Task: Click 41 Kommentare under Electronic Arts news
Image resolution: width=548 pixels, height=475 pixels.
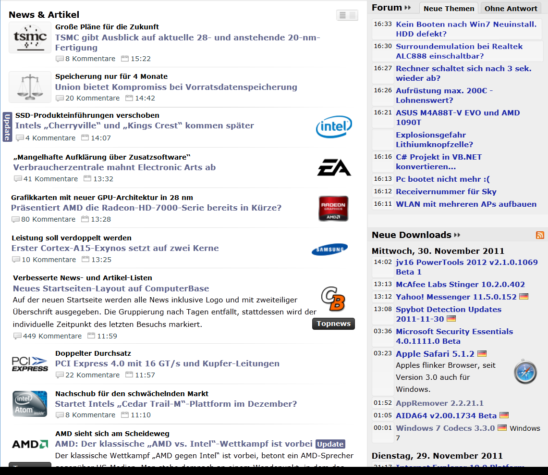Action: point(51,179)
